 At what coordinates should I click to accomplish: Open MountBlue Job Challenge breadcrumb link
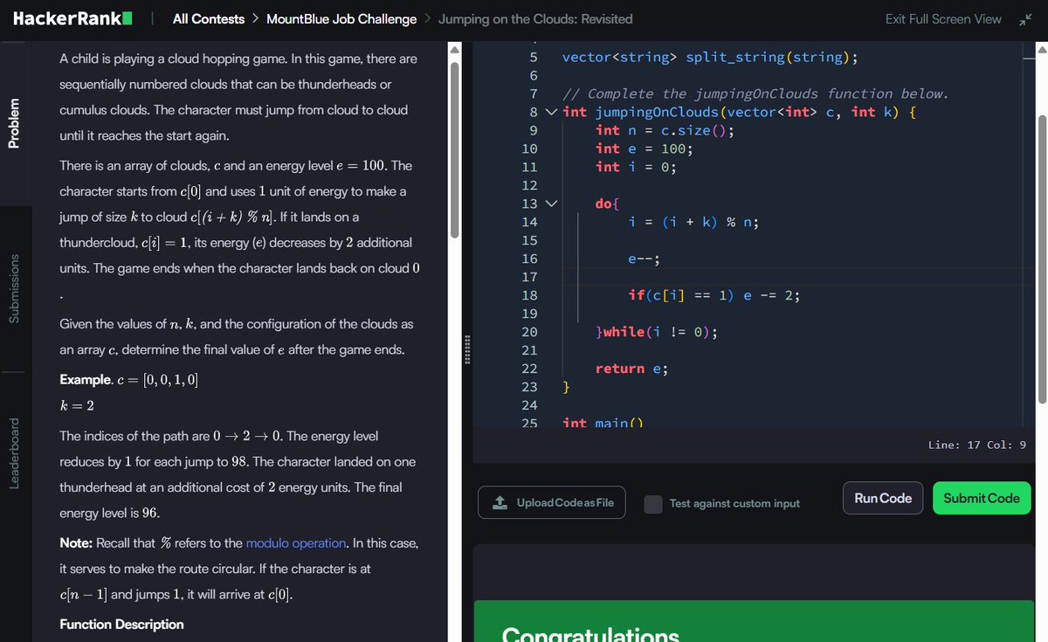pos(341,19)
